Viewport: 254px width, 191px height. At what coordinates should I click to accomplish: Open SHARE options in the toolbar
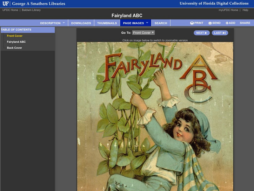pyautogui.click(x=244, y=23)
